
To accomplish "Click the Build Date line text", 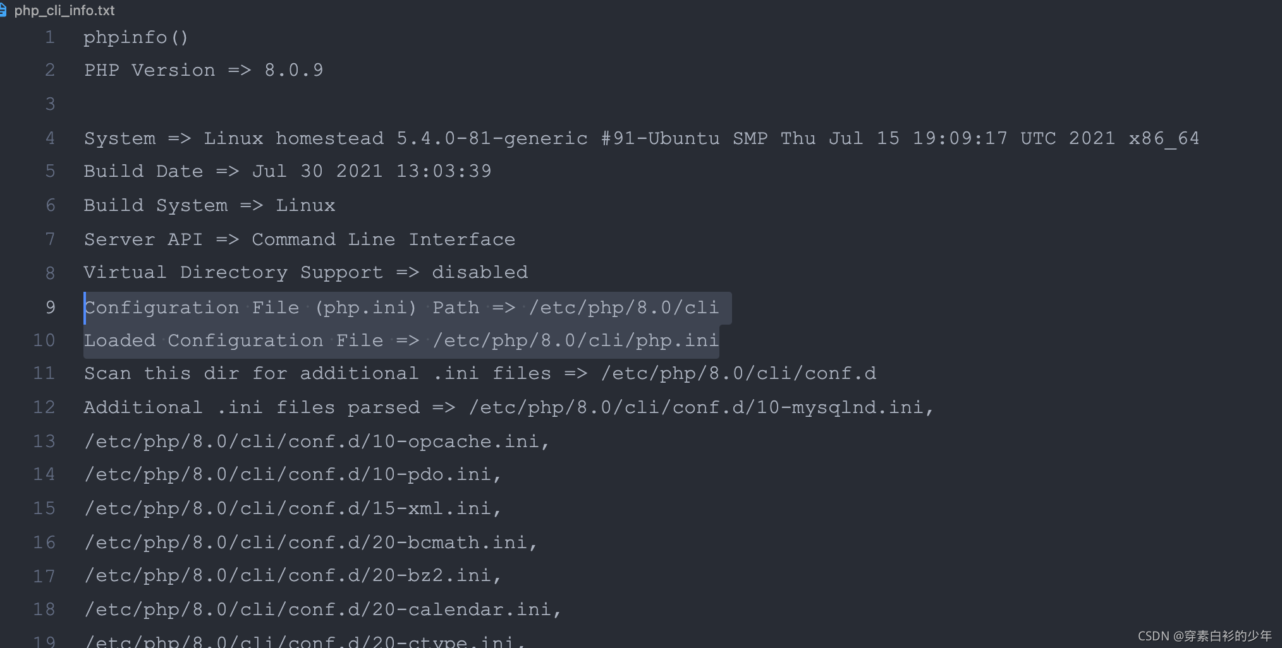I will [x=288, y=171].
